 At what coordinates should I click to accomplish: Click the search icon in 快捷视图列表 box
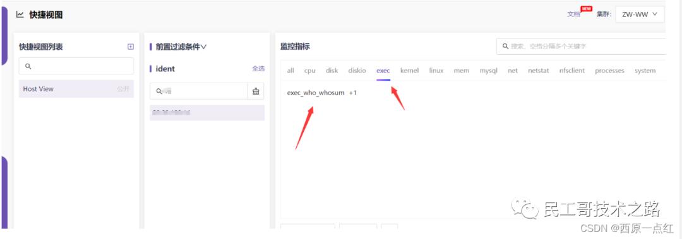[x=28, y=66]
